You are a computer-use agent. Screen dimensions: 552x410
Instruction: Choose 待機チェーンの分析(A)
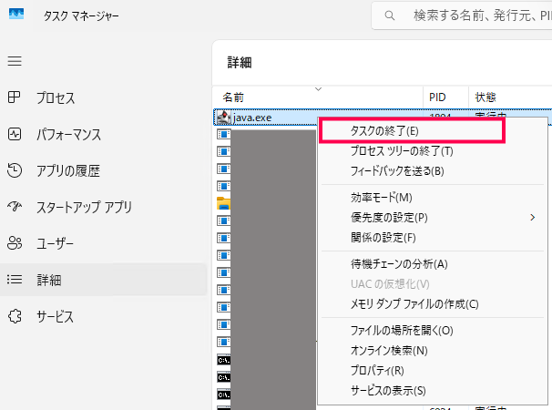[x=399, y=264]
